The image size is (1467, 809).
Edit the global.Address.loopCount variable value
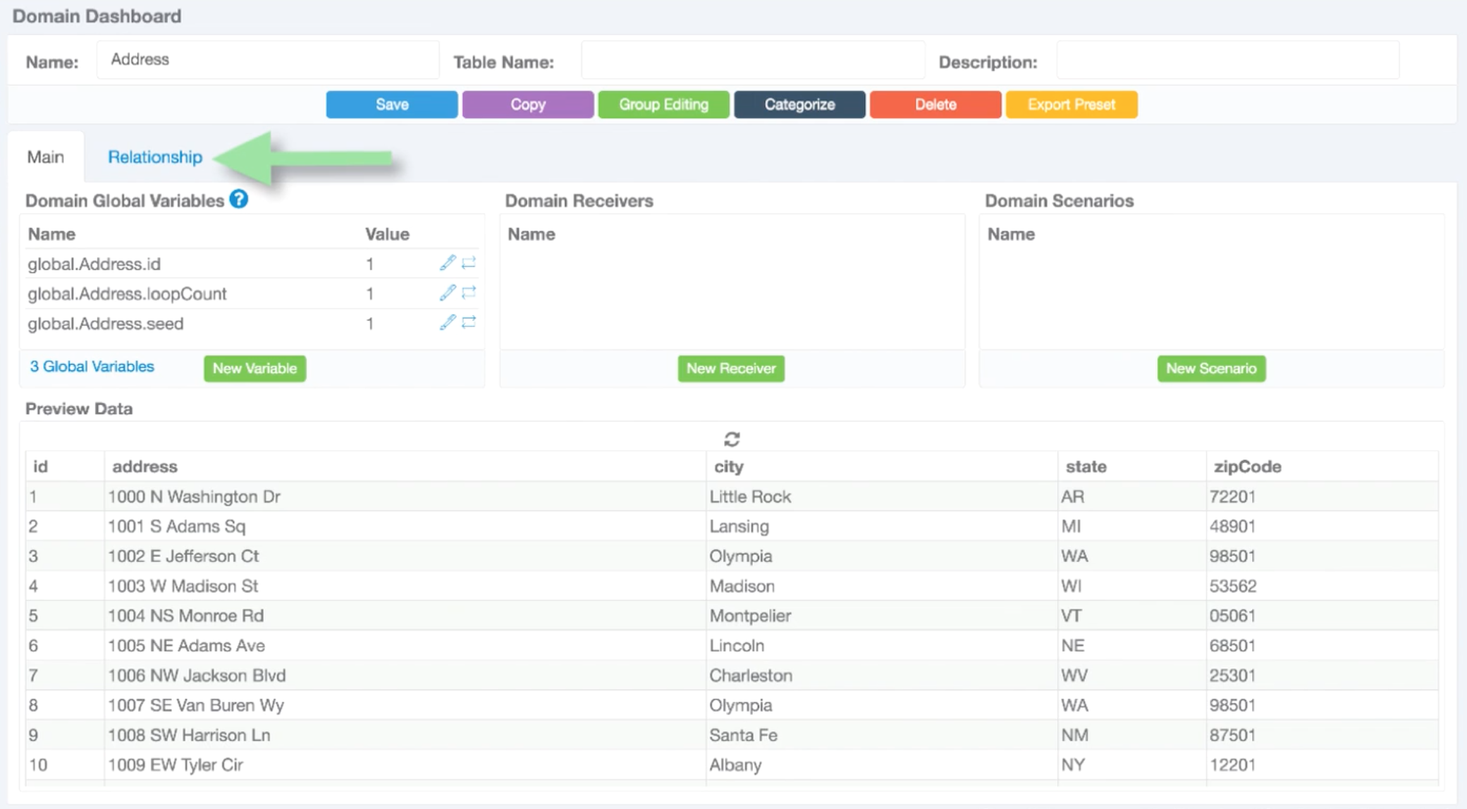coord(447,293)
